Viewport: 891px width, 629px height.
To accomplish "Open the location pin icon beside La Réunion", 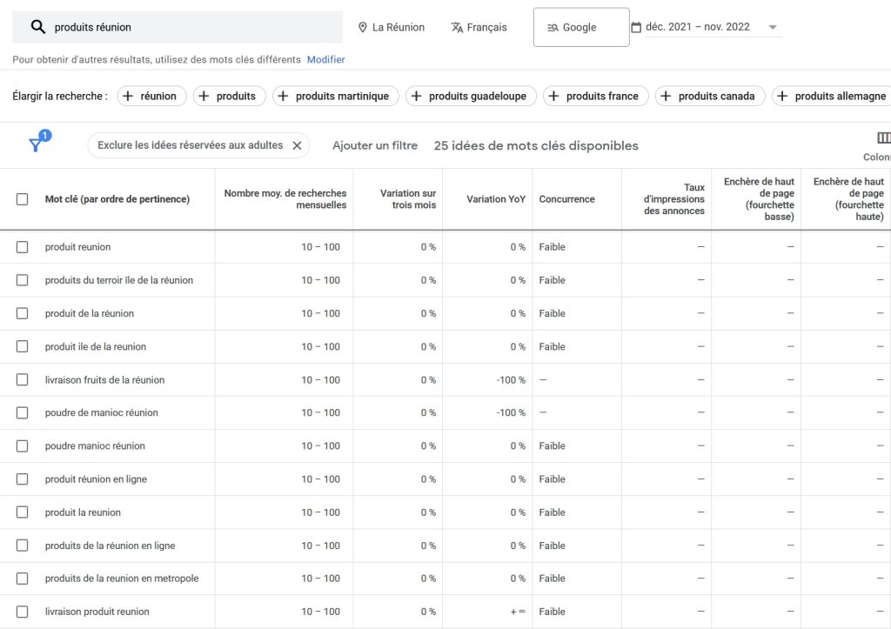I will [363, 27].
